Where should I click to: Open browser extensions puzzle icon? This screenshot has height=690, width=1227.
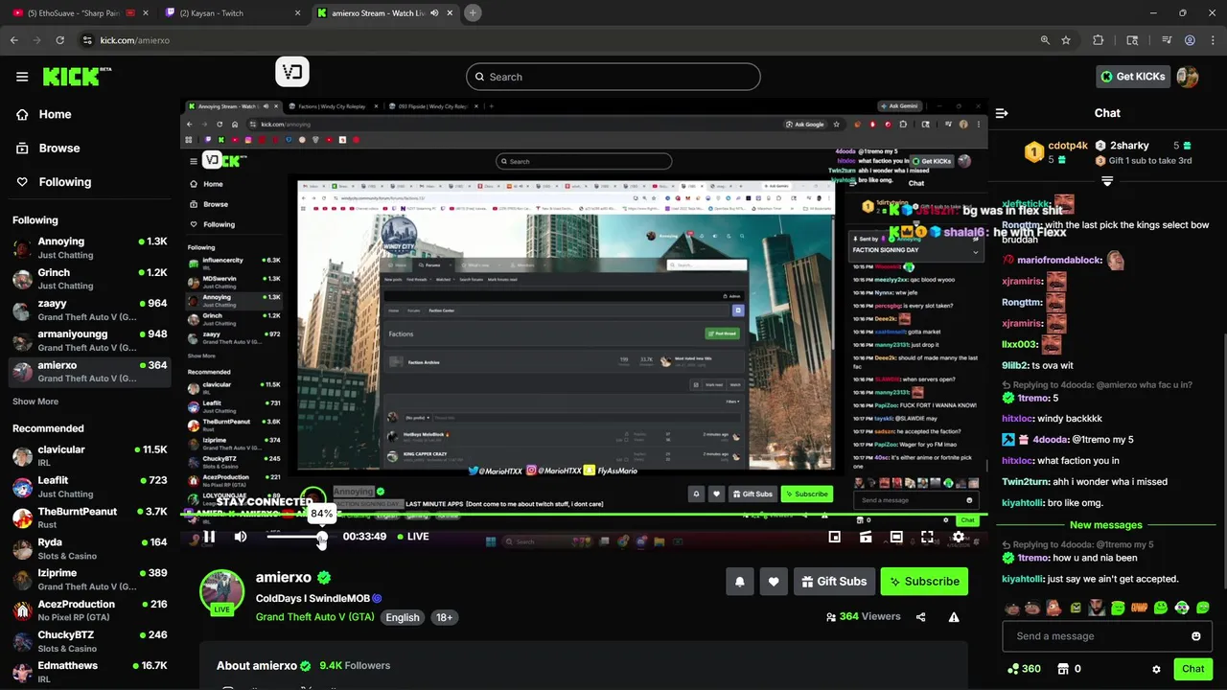[1099, 40]
